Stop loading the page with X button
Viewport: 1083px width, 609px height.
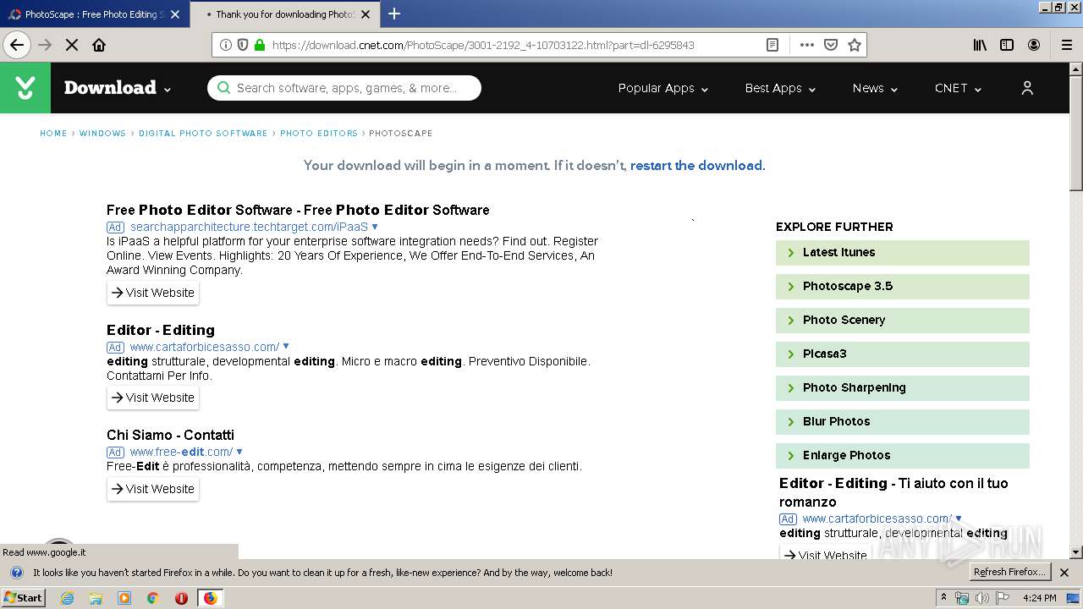[x=72, y=45]
